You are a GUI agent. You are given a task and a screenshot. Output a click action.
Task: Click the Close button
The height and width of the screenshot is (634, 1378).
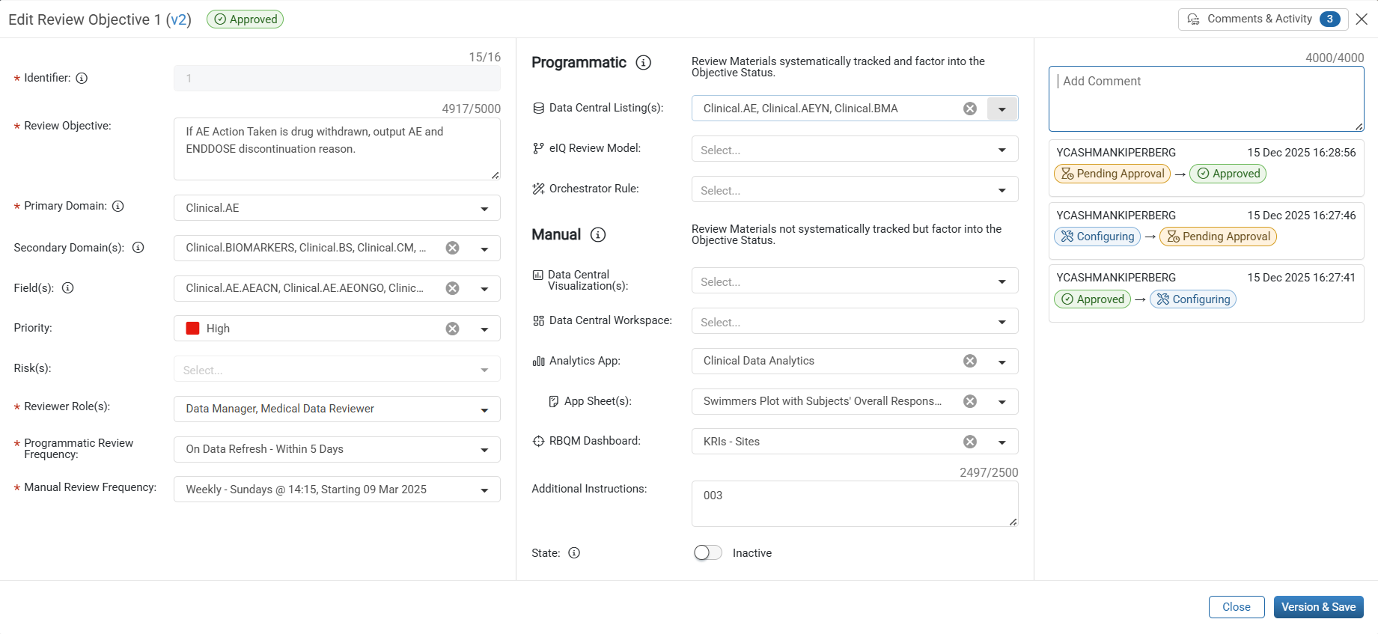(x=1237, y=607)
